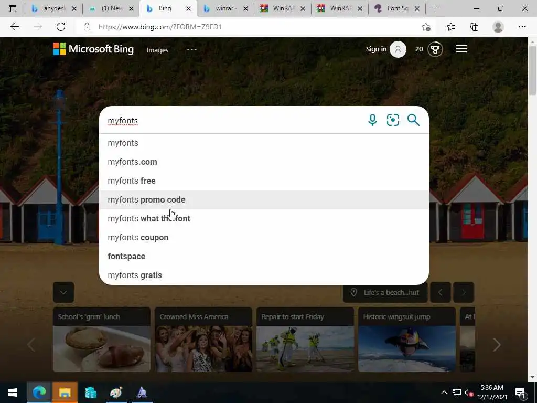Open Repair to start Friday story

305,340
